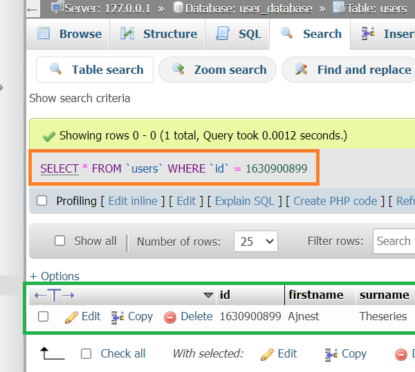The height and width of the screenshot is (372, 415).
Task: Open the SQL tab
Action: (239, 34)
